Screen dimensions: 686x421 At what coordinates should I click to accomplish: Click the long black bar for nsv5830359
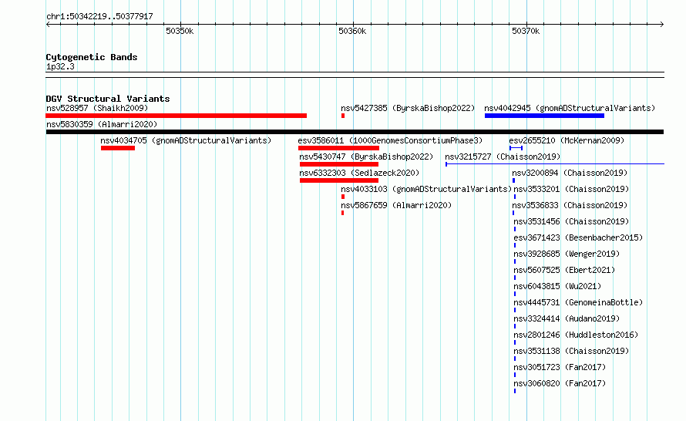[355, 132]
